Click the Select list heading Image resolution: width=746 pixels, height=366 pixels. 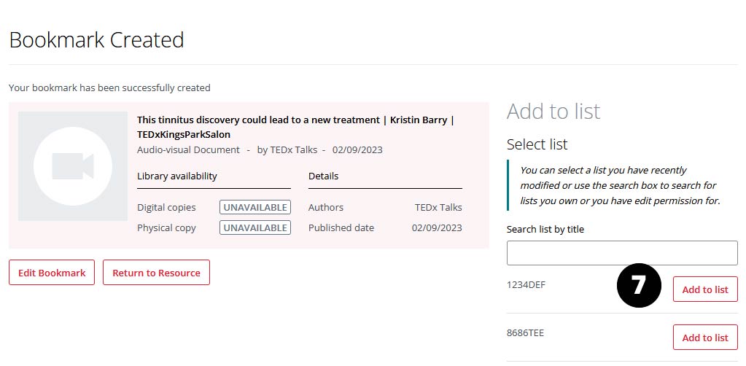pos(537,144)
